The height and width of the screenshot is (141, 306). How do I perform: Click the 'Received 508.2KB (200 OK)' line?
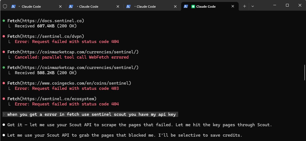pos(46,73)
